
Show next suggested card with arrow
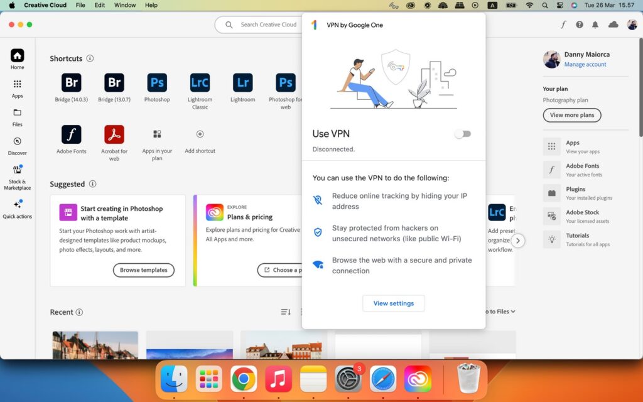(518, 241)
